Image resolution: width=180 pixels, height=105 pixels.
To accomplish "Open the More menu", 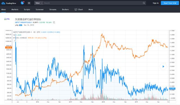I will (91, 9).
